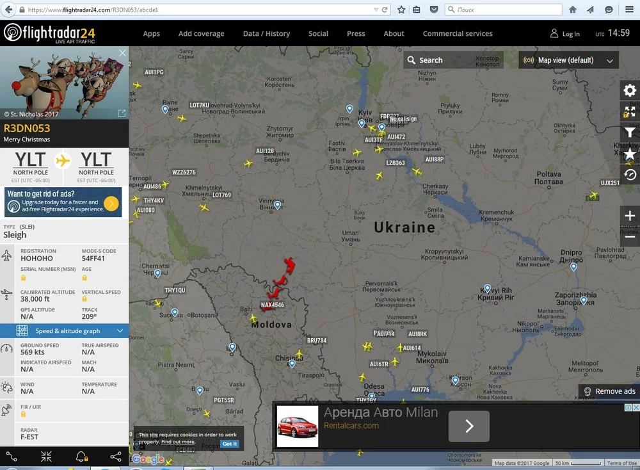Select the red Santa sleigh on map
This screenshot has width=640, height=470.
click(280, 282)
